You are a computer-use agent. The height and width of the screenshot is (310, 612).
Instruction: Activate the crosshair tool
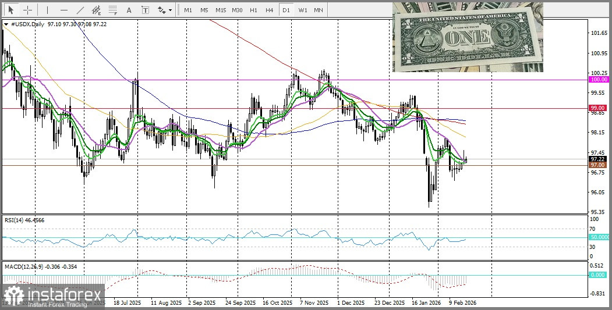27,10
